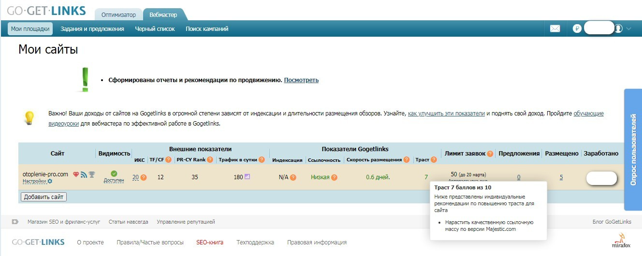Click the tooltip title Траст 7 баллов из 10
Screen dimensions: 642x256
click(462, 187)
